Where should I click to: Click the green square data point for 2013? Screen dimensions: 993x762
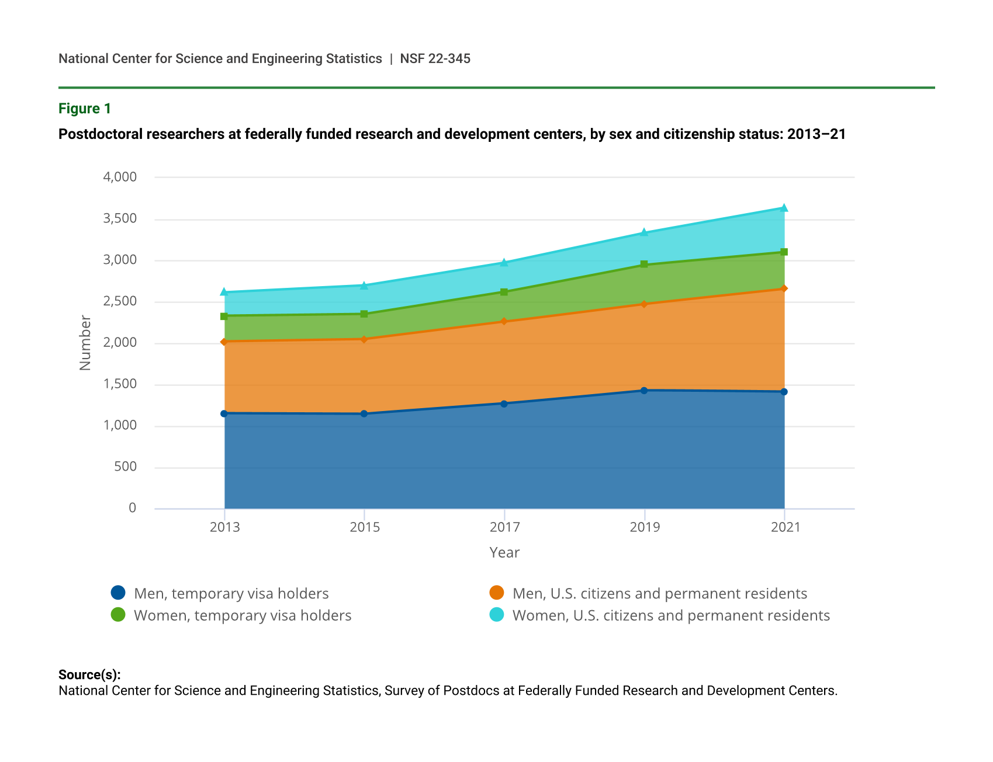click(224, 316)
